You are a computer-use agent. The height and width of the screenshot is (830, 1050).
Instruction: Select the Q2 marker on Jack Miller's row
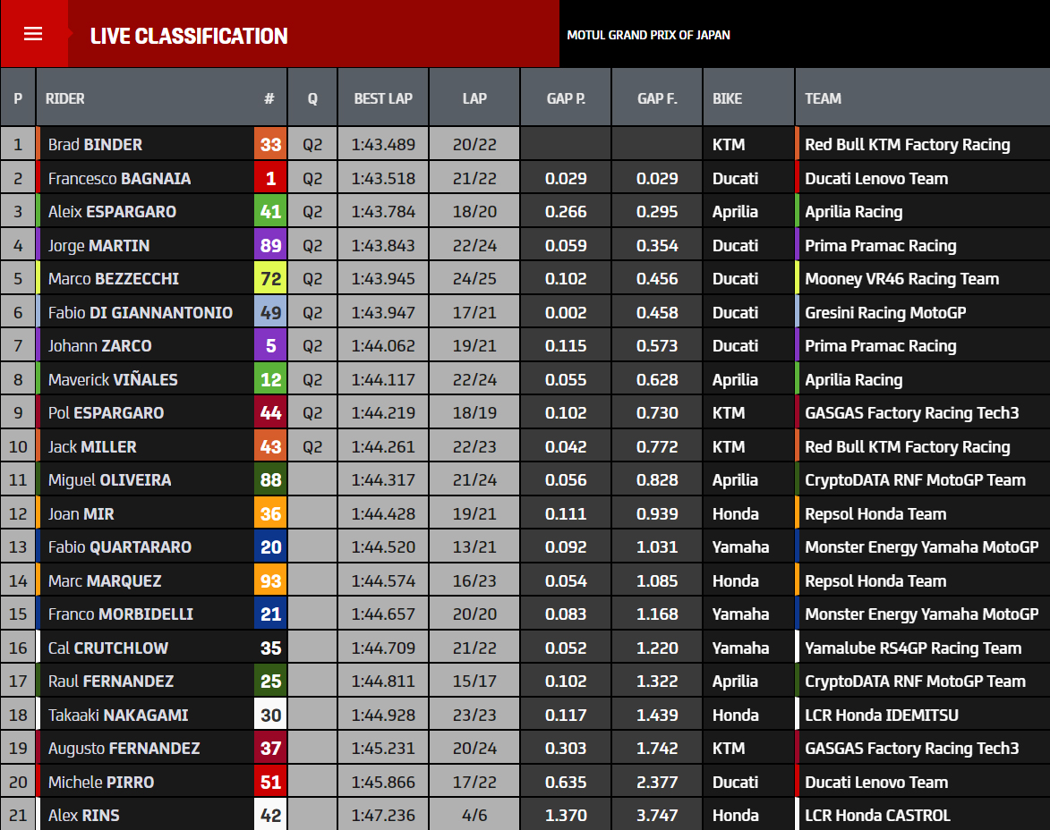click(311, 445)
